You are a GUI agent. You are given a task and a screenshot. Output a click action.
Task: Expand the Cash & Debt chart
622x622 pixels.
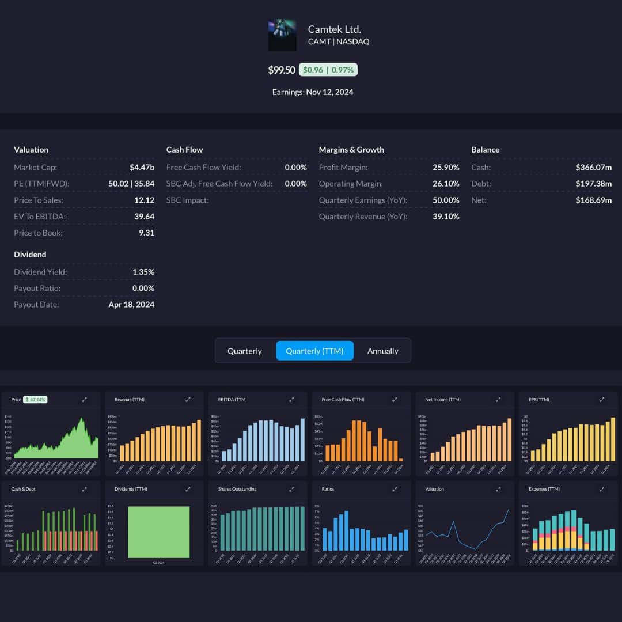tap(85, 490)
